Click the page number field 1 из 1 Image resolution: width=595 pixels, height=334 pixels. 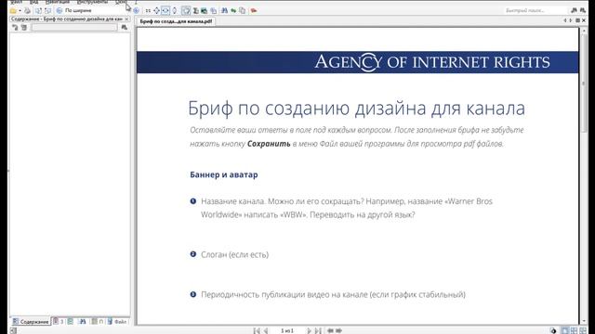(287, 330)
